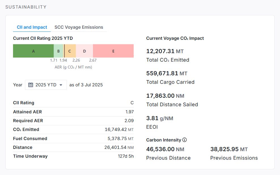The width and height of the screenshot is (280, 175).
Task: Open the 2025 YTD year dropdown
Action: coord(46,85)
